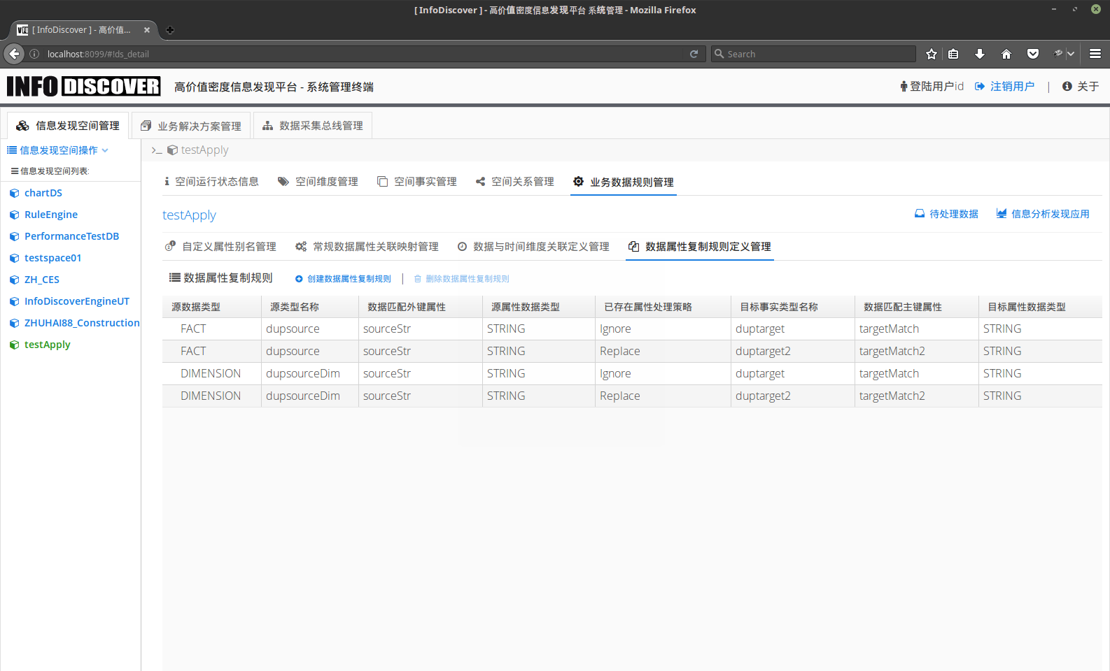Screen dimensions: 1110x671
Task: Switch to the 业务解决方案管理 tab
Action: pos(191,126)
